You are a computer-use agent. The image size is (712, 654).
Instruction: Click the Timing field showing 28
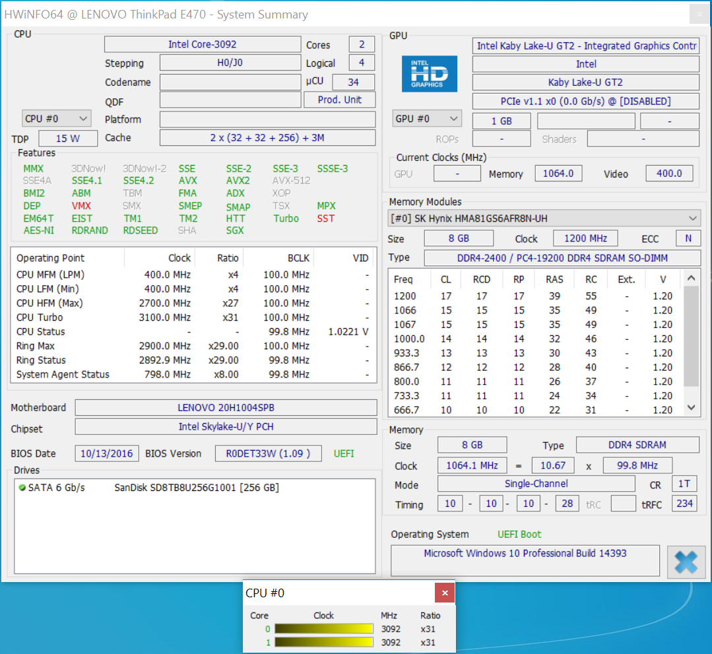click(567, 504)
